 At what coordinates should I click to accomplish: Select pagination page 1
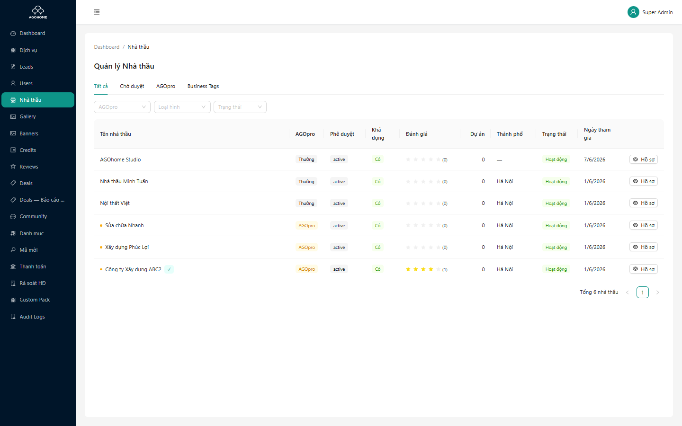point(643,293)
